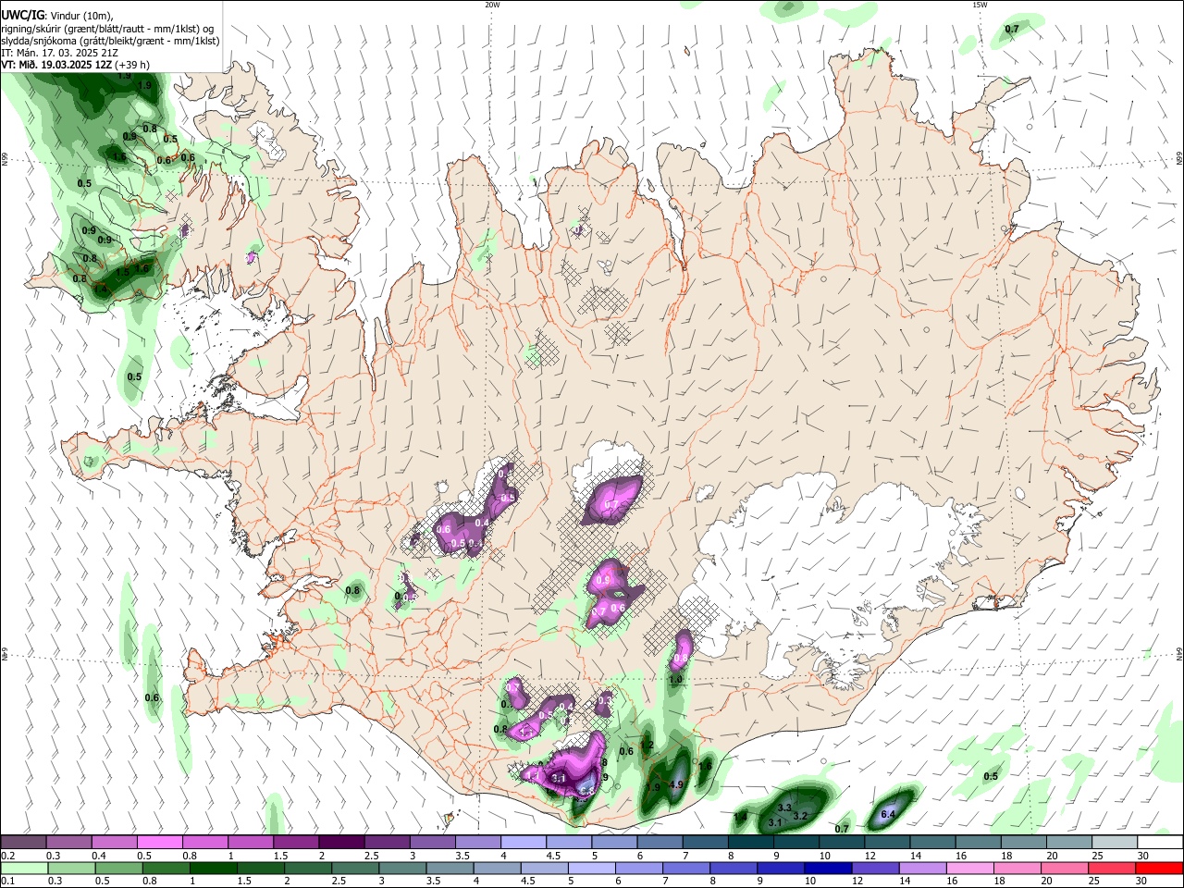Click the '3.2' precipitation value offshore
The width and height of the screenshot is (1184, 888).
[x=801, y=815]
